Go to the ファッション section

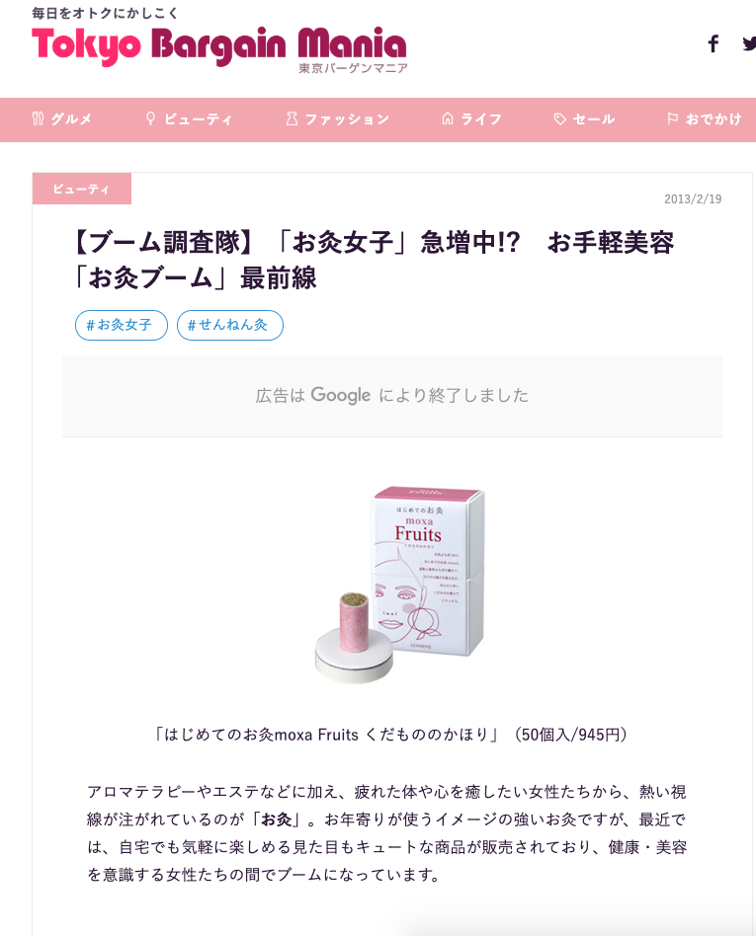338,118
